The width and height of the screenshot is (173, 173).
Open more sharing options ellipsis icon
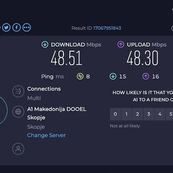click(27, 27)
